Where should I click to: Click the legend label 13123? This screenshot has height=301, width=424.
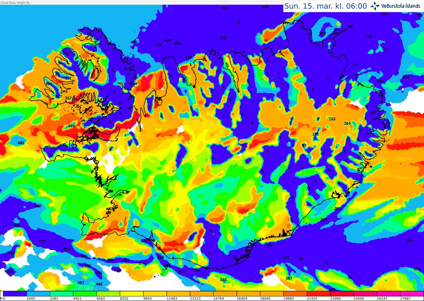(x=195, y=299)
